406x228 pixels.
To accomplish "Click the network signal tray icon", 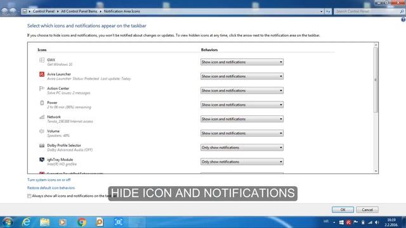I will pyautogui.click(x=370, y=222).
